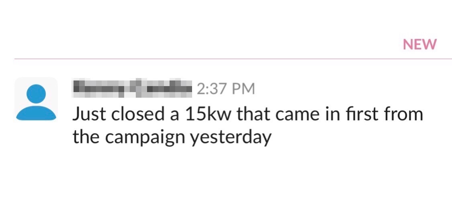
Task: Click the word 'Just' starting the message
Action: [x=89, y=115]
